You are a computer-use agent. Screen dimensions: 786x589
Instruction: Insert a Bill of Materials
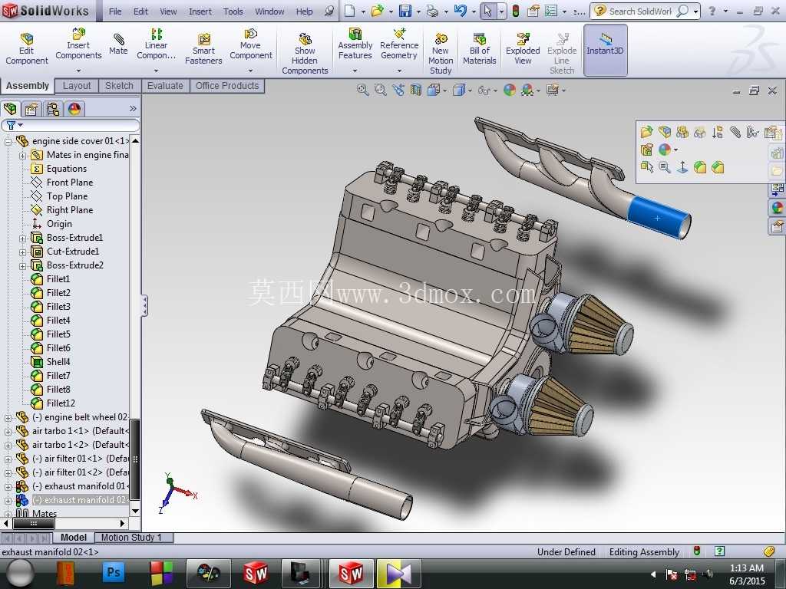[x=479, y=49]
